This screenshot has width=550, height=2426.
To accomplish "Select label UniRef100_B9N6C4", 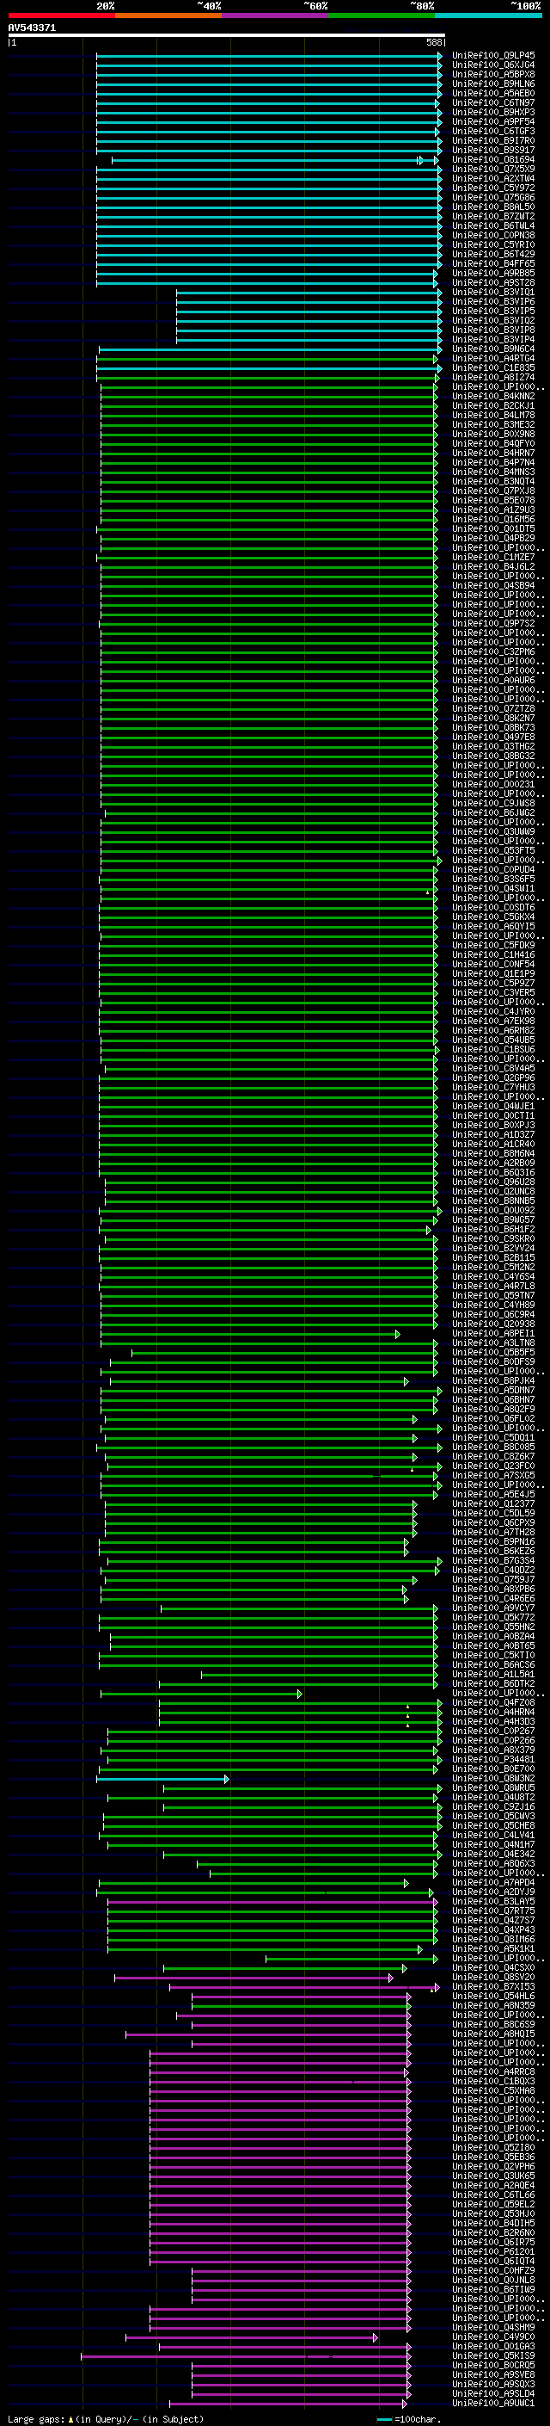I will (493, 349).
